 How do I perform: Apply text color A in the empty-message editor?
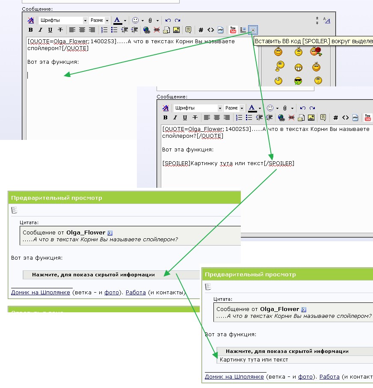pyautogui.click(x=118, y=20)
